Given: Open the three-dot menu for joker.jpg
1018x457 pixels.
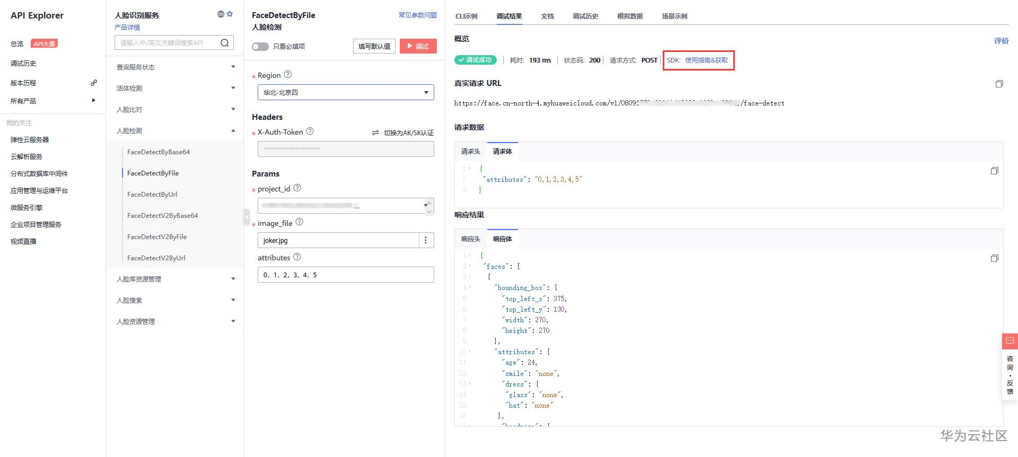Looking at the screenshot, I should 426,240.
